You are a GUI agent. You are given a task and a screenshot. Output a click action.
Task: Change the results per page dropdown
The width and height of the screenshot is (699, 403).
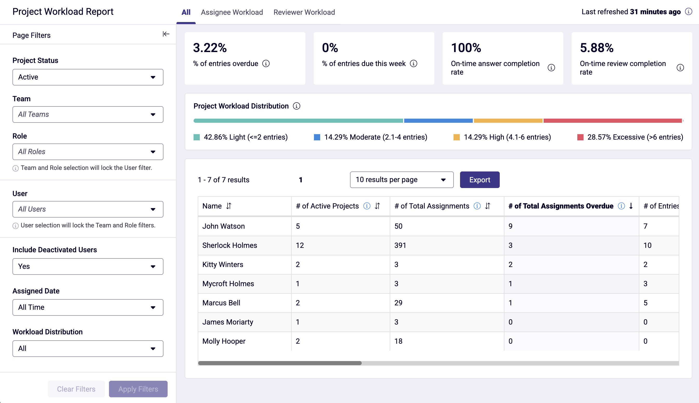coord(402,180)
